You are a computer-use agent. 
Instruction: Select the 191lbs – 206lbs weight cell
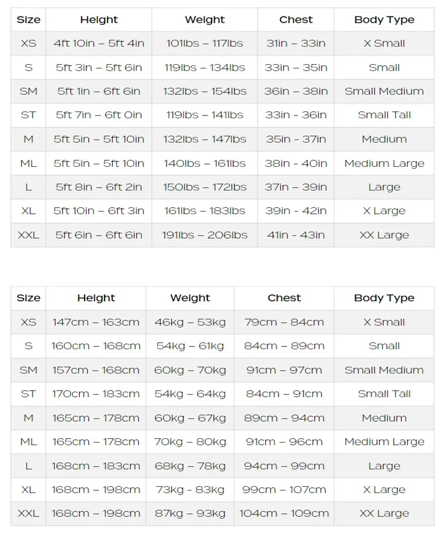click(x=204, y=235)
